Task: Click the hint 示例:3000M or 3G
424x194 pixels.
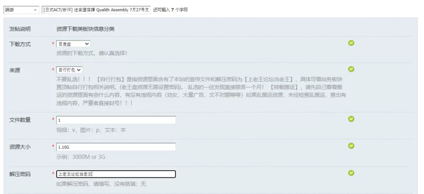Action: tap(81, 157)
